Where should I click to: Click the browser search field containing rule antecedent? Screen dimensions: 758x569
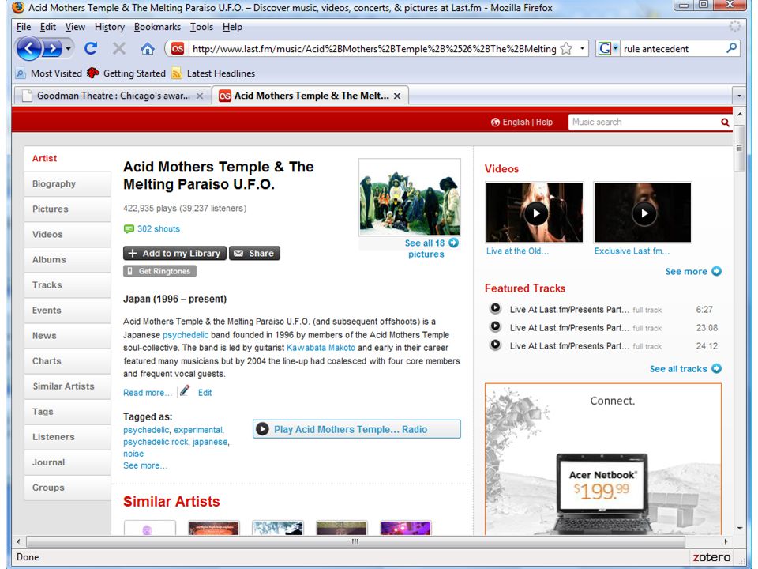[673, 48]
